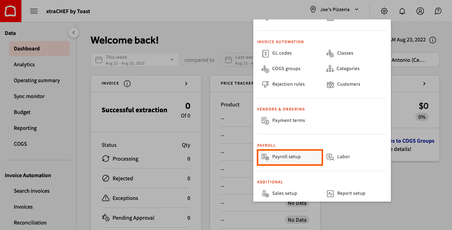Go to Analytics in the sidebar

(x=24, y=64)
